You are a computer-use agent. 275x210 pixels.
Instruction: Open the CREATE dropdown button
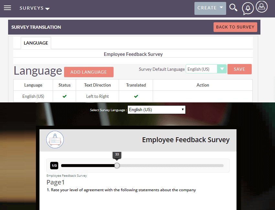(210, 8)
